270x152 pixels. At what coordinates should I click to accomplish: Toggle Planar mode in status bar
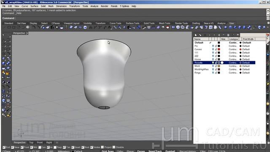click(x=130, y=151)
